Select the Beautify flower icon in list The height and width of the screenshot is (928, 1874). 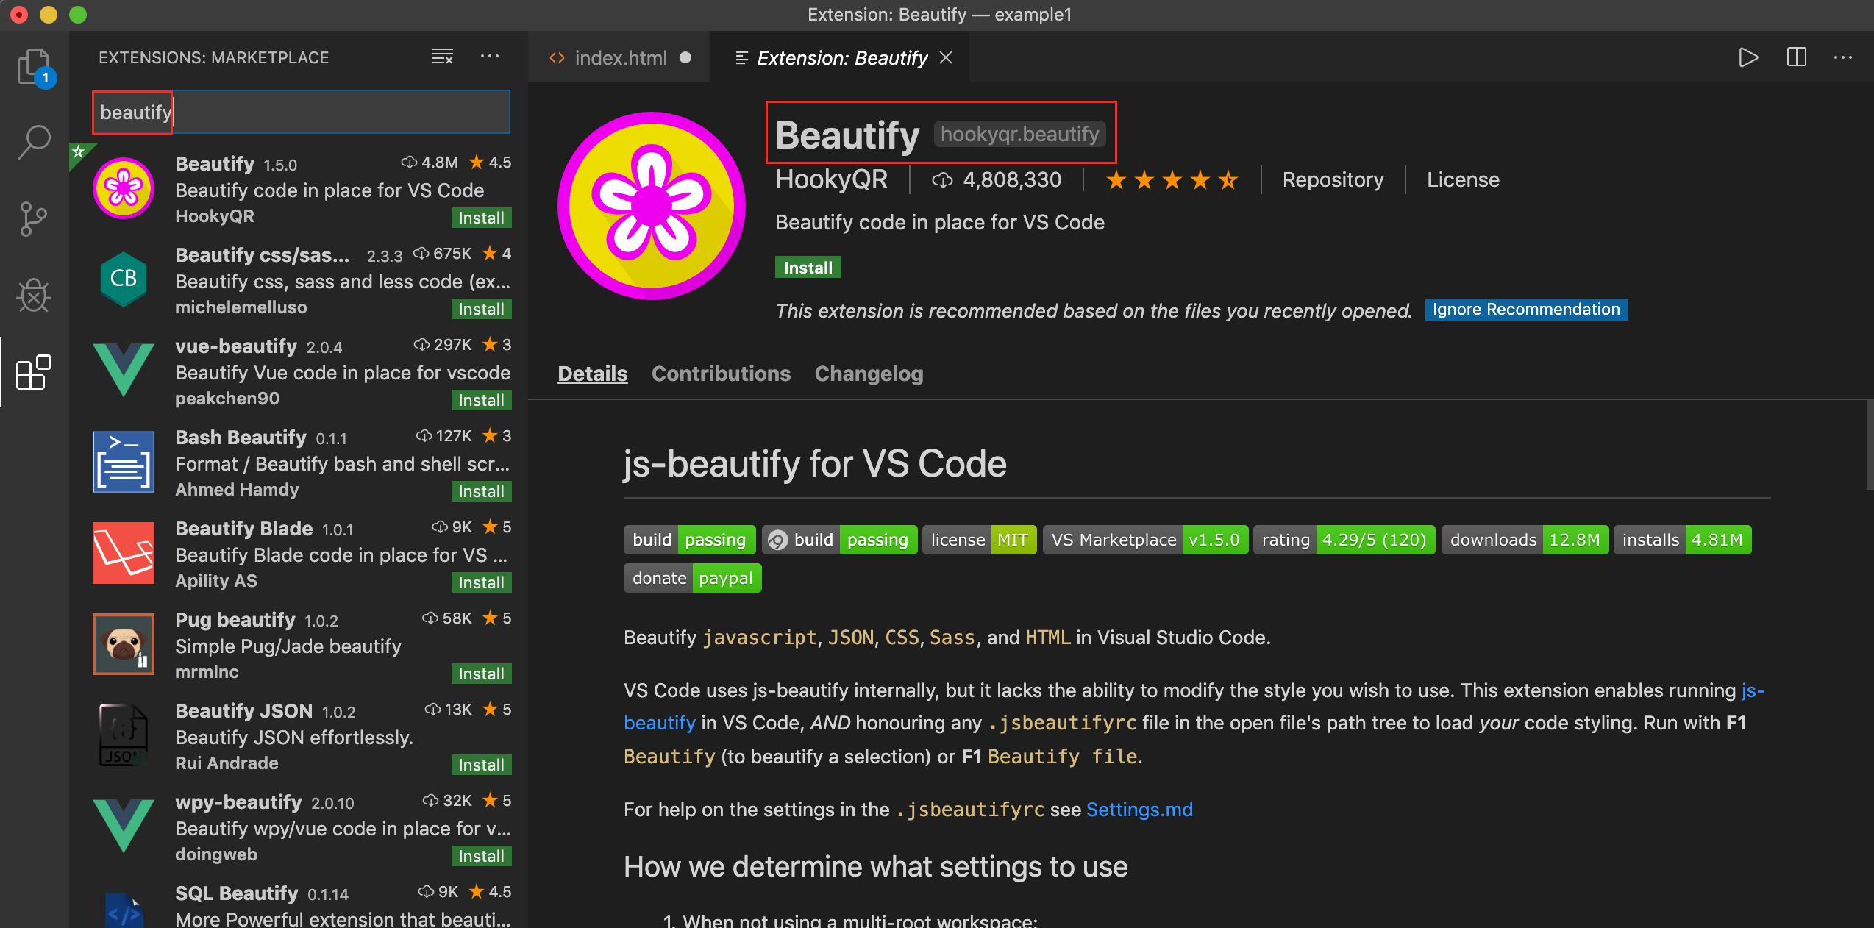[x=124, y=188]
